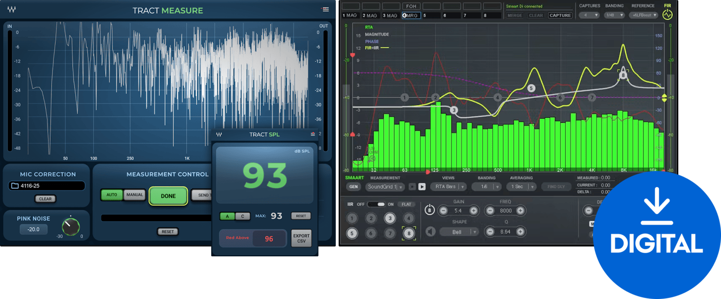Select EQ node 4 on the graph
The height and width of the screenshot is (299, 721).
(x=498, y=97)
